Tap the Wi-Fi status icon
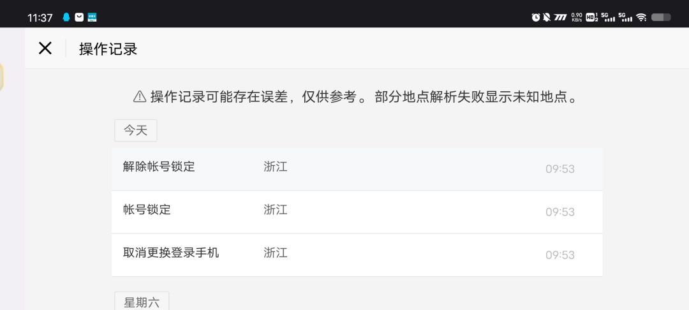Image resolution: width=689 pixels, height=310 pixels. [641, 17]
